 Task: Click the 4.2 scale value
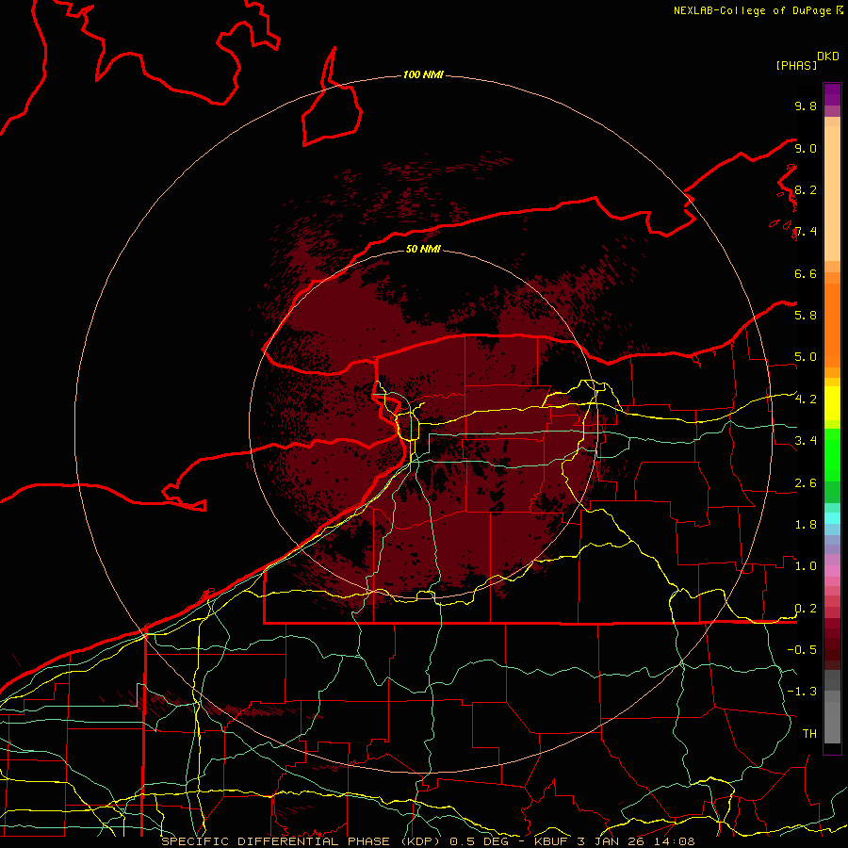tap(806, 400)
